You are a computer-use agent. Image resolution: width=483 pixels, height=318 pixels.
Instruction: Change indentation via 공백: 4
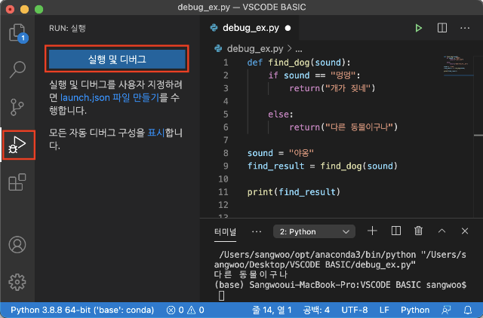point(316,310)
